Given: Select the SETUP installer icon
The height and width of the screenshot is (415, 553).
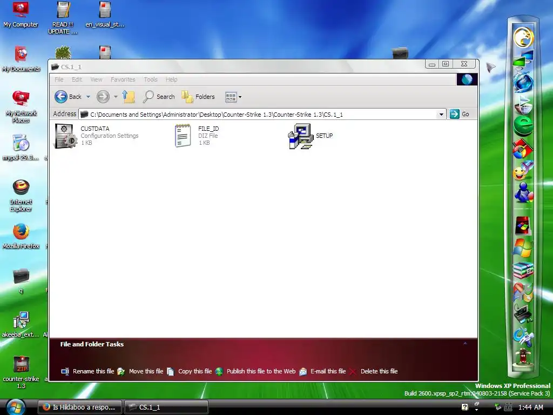Looking at the screenshot, I should click(x=311, y=136).
